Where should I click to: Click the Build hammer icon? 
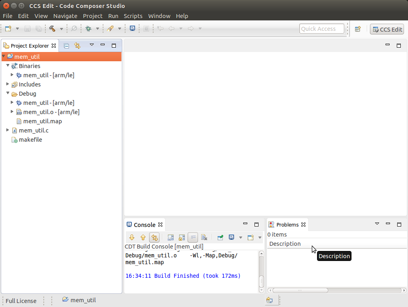[x=52, y=29]
